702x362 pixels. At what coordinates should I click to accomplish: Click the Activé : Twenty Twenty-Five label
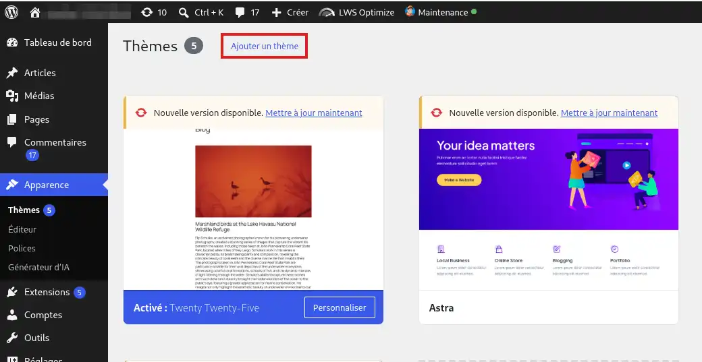point(196,308)
